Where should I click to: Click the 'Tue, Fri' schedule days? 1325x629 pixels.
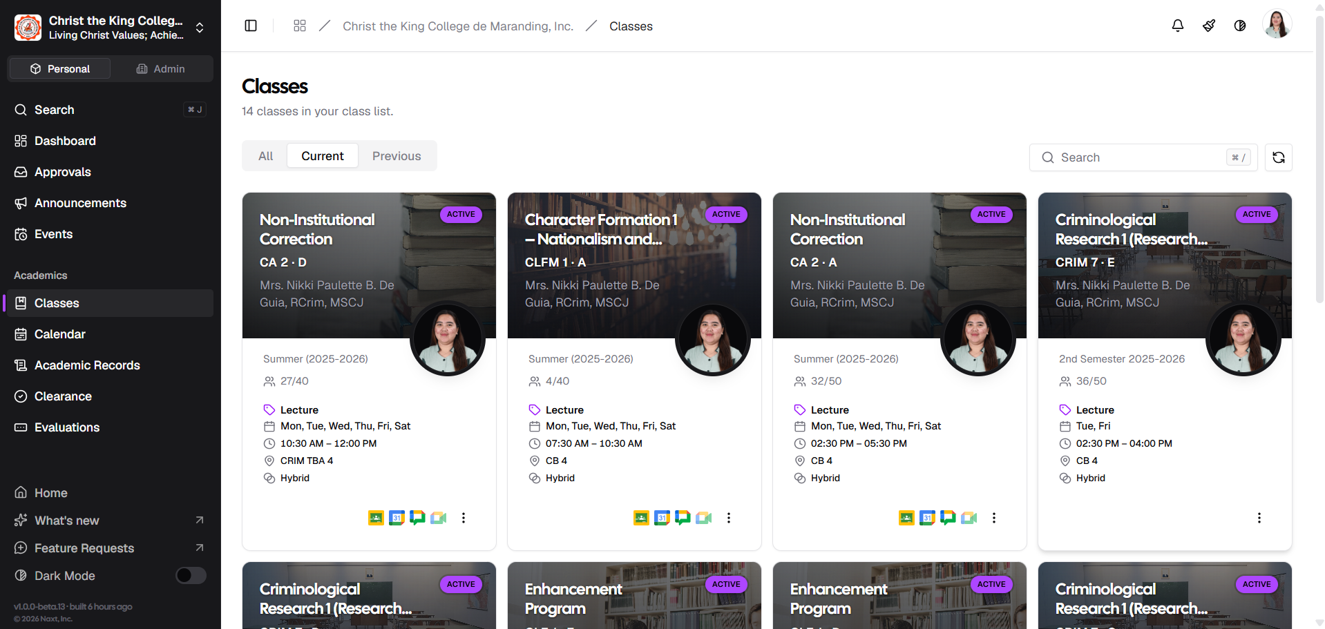coord(1094,426)
